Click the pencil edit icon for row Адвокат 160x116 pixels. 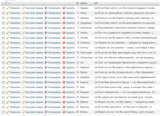(8, 67)
